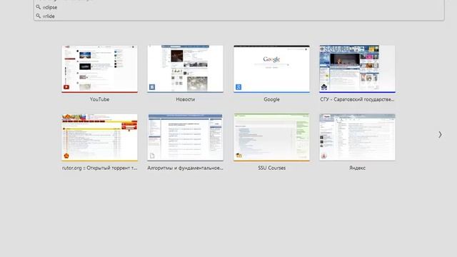This screenshot has height=257, width=457.
Task: Click the SSU Courses label
Action: pyautogui.click(x=271, y=168)
